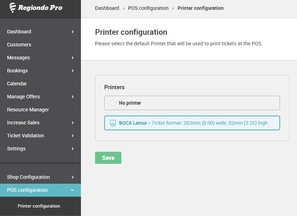Expand the Bookings submenu arrow
This screenshot has height=216, width=297.
72,71
